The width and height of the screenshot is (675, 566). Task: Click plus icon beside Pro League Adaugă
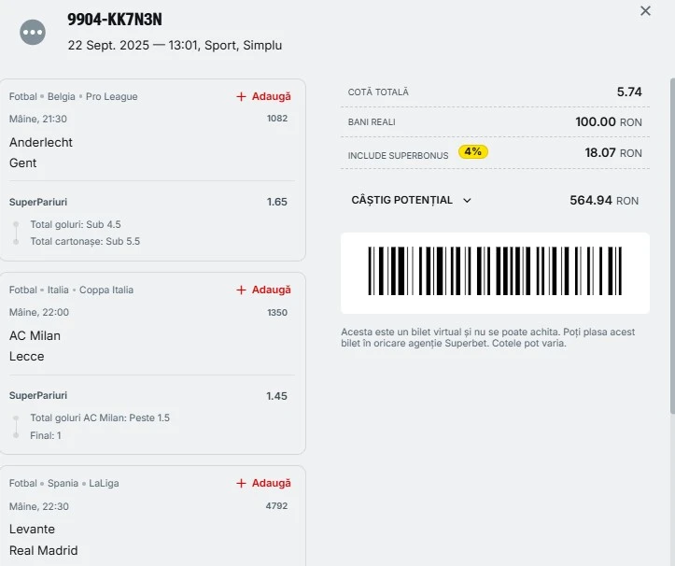click(241, 96)
